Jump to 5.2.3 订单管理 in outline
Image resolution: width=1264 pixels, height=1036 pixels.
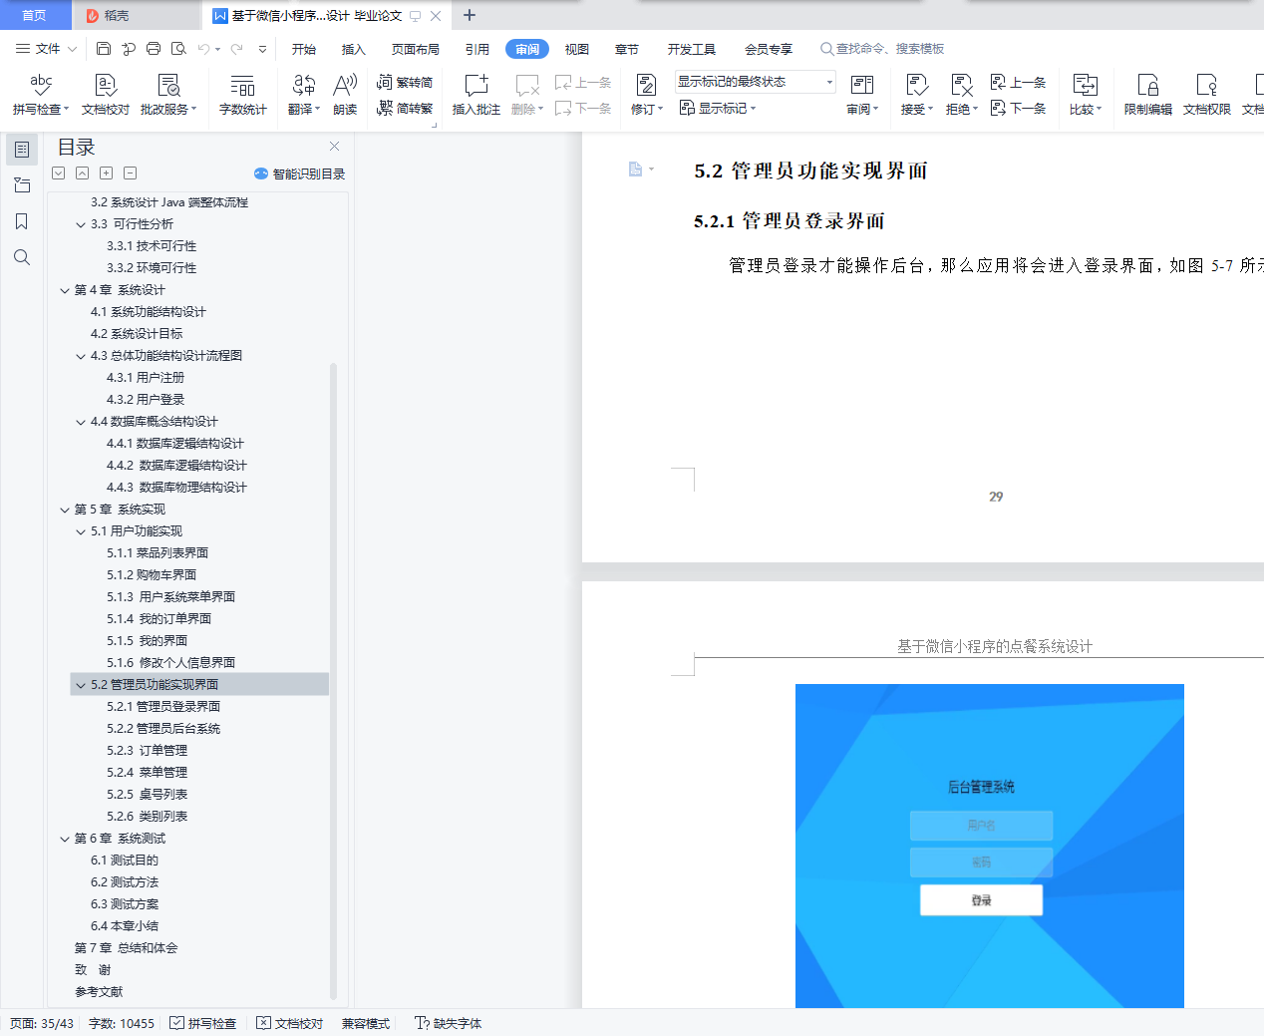coord(147,751)
